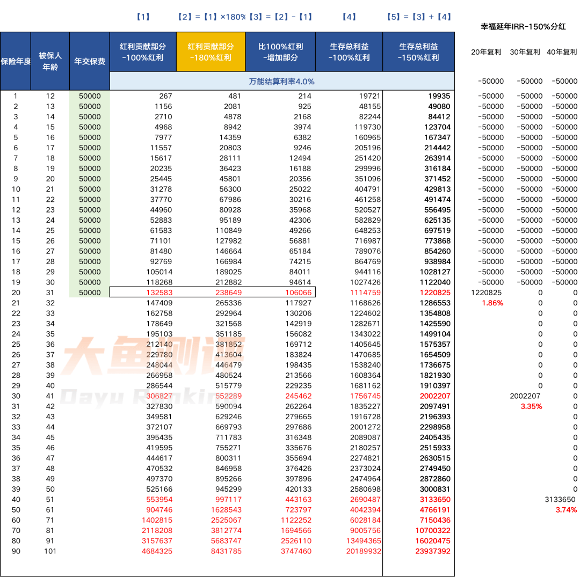This screenshot has height=577, width=580.
Task: Select the red value 1402815
Action: tap(157, 521)
